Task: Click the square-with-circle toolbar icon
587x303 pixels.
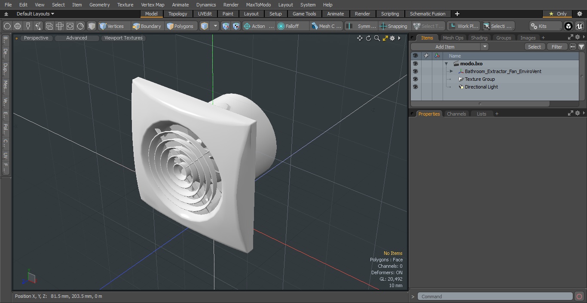Action: (x=70, y=26)
